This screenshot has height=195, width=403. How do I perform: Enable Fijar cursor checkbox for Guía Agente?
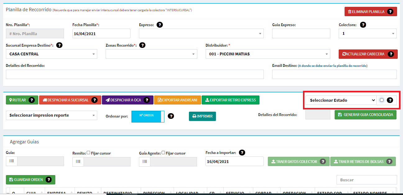click(x=163, y=153)
